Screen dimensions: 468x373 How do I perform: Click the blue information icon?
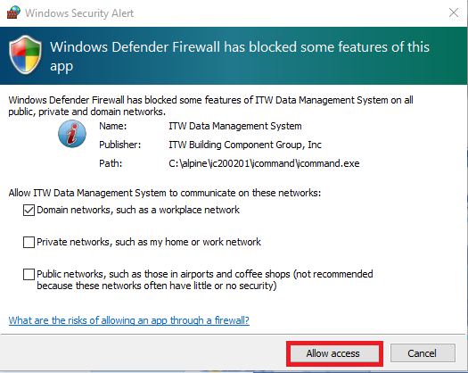tap(72, 134)
